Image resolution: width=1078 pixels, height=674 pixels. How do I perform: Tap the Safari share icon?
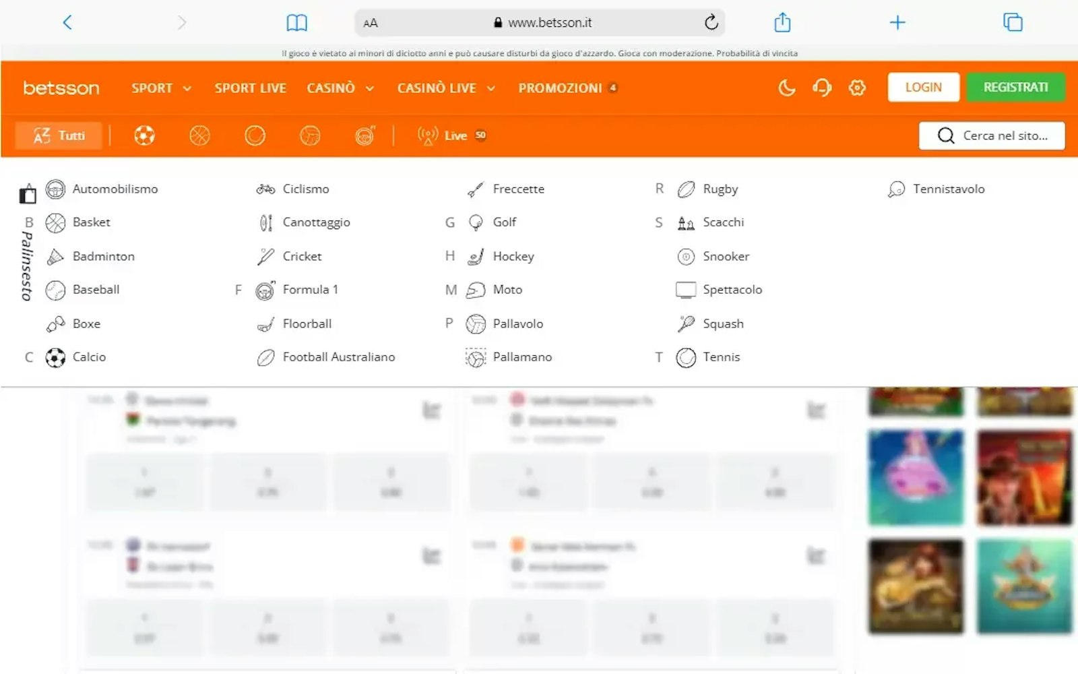[x=782, y=22]
